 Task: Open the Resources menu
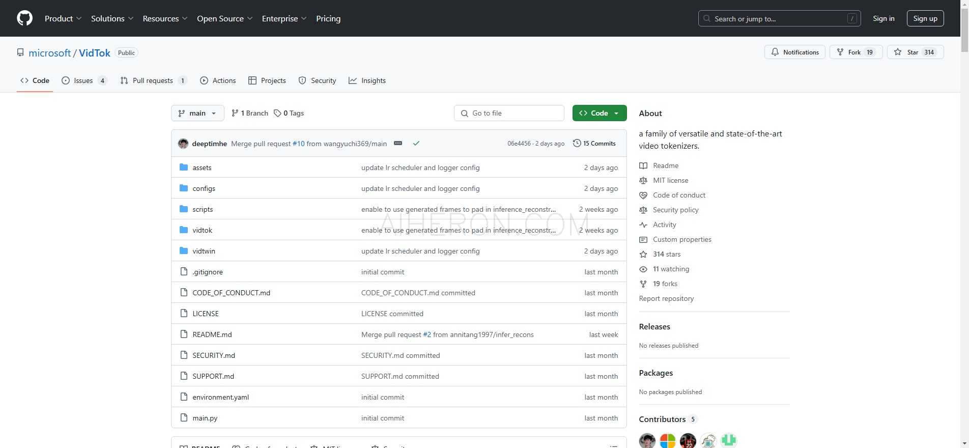coord(165,18)
